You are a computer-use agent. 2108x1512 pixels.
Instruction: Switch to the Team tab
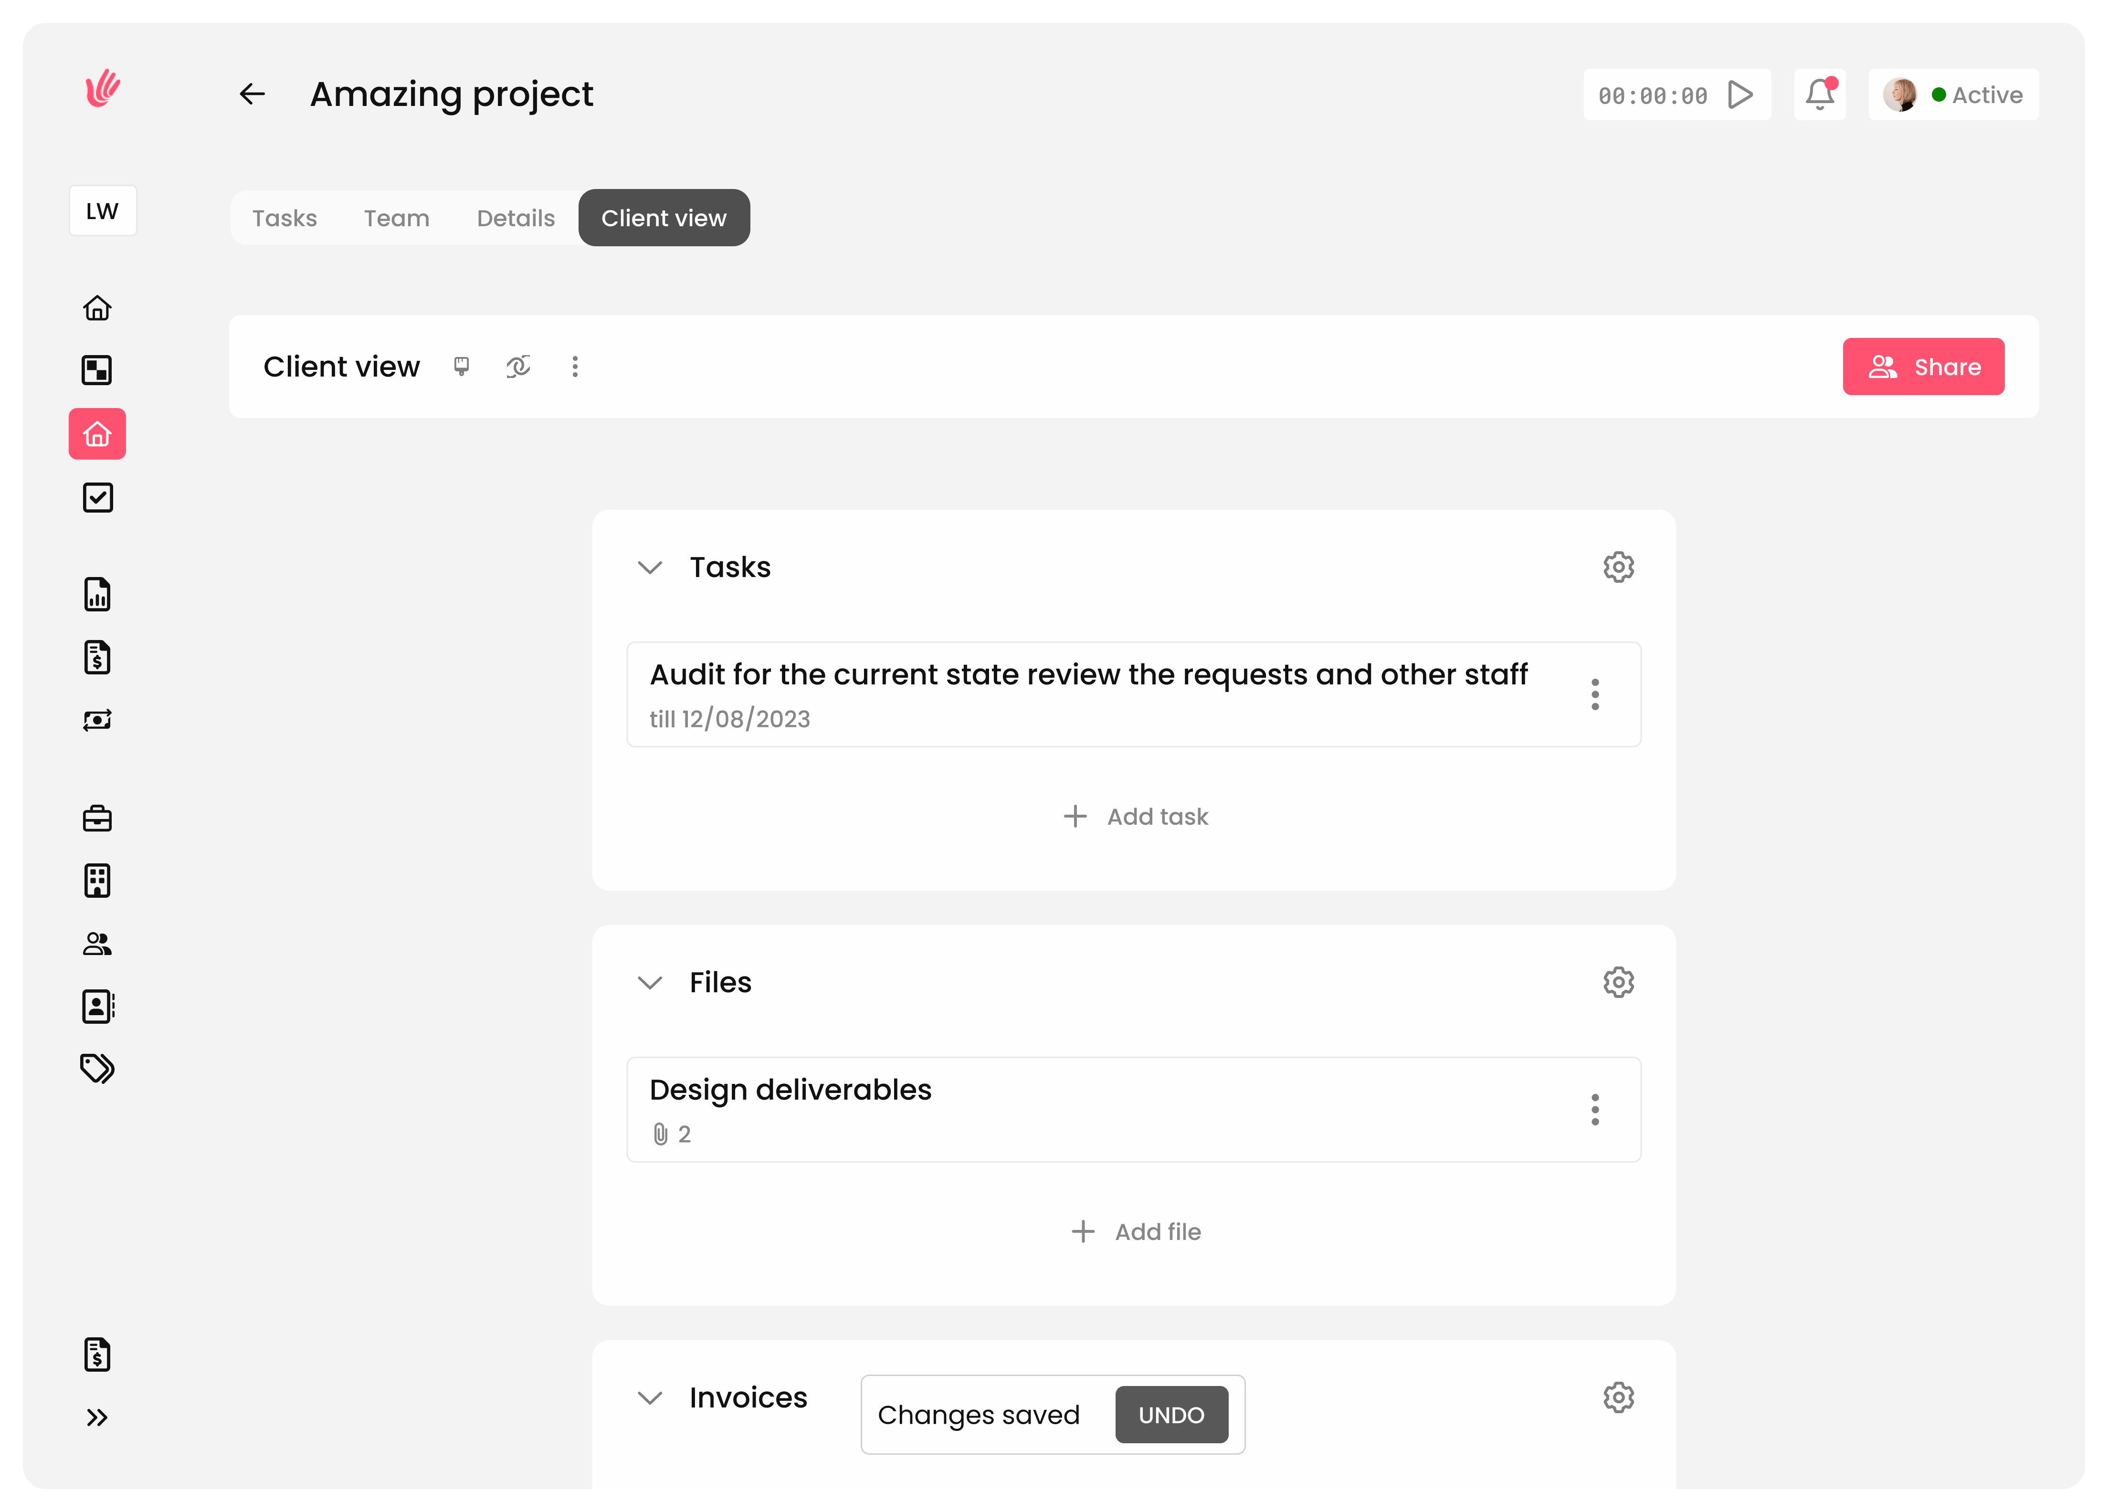tap(396, 219)
